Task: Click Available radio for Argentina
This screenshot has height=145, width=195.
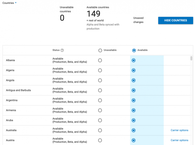Action: pos(134,100)
